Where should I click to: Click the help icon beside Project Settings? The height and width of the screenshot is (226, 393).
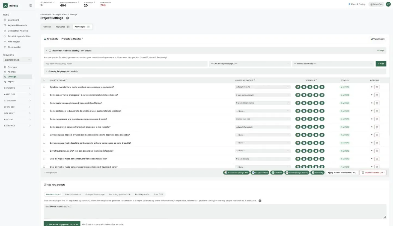[67, 18]
